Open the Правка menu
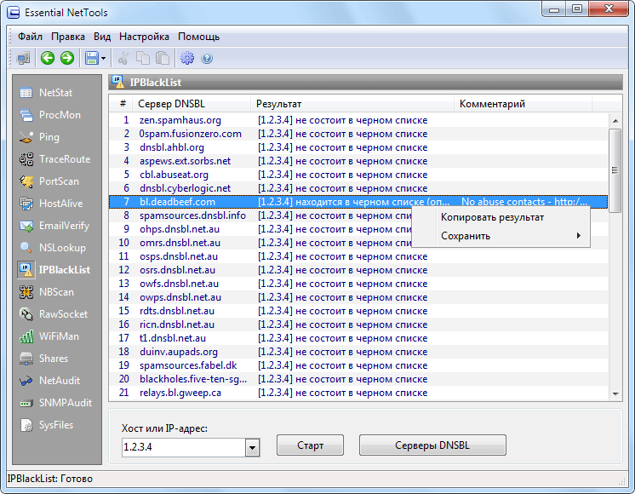Viewport: 635px width, 494px height. pos(68,37)
